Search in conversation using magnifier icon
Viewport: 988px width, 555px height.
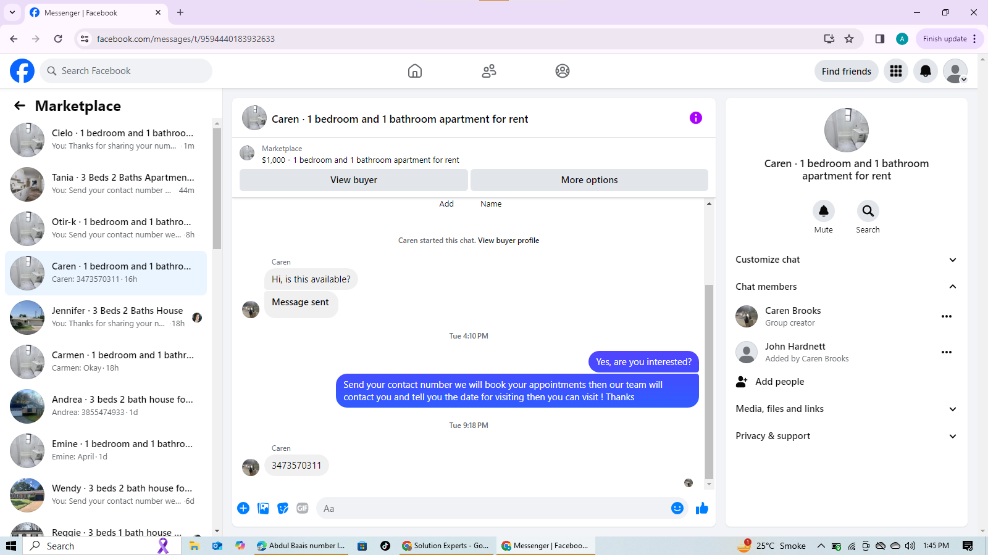(x=868, y=211)
